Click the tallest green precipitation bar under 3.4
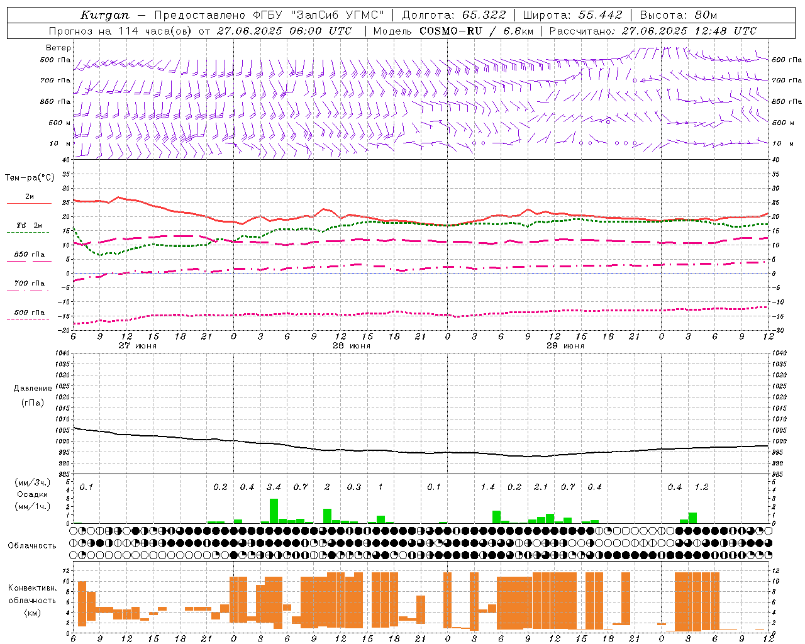The height and width of the screenshot is (644, 805). [274, 511]
